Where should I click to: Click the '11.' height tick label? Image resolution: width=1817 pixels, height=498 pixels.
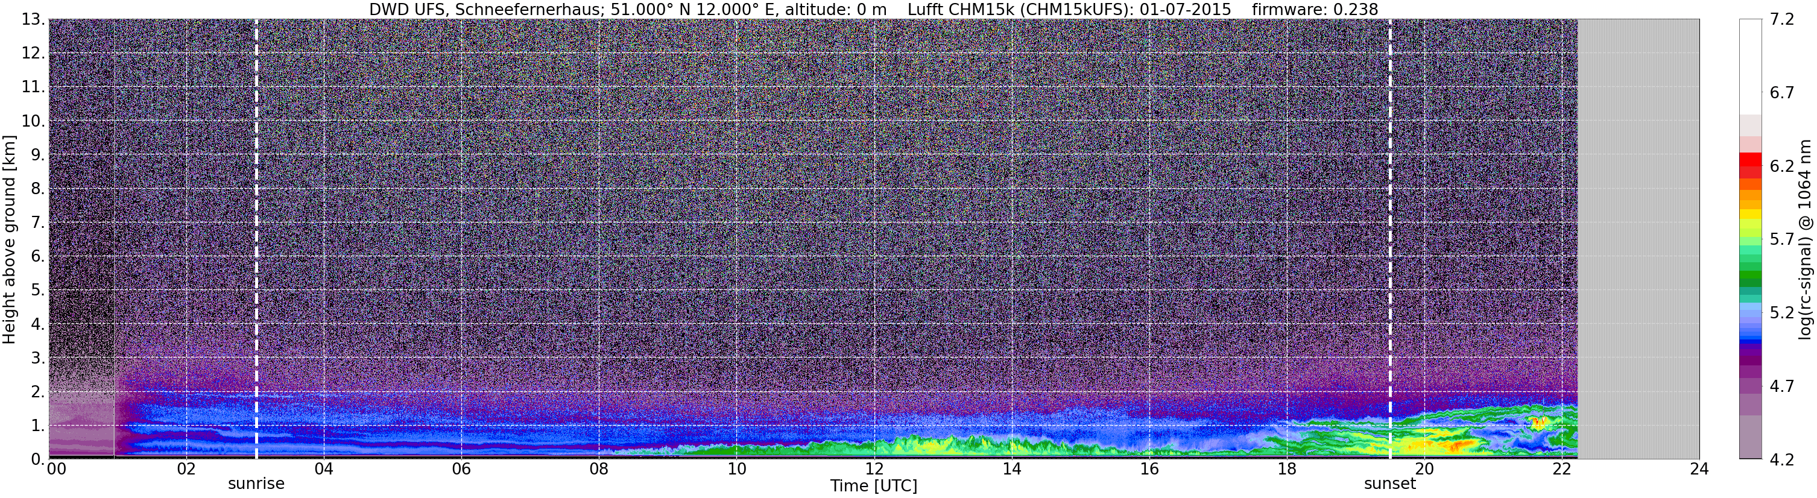point(33,87)
